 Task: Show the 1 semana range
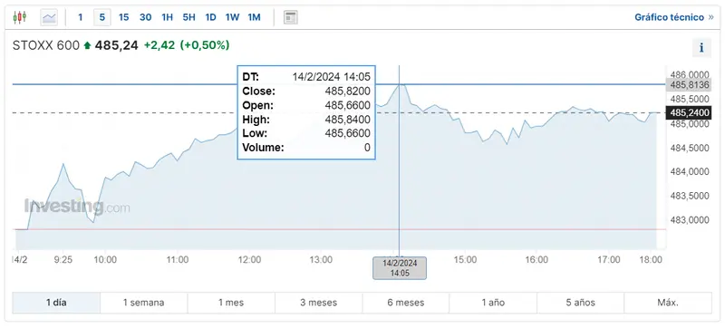pyautogui.click(x=143, y=303)
